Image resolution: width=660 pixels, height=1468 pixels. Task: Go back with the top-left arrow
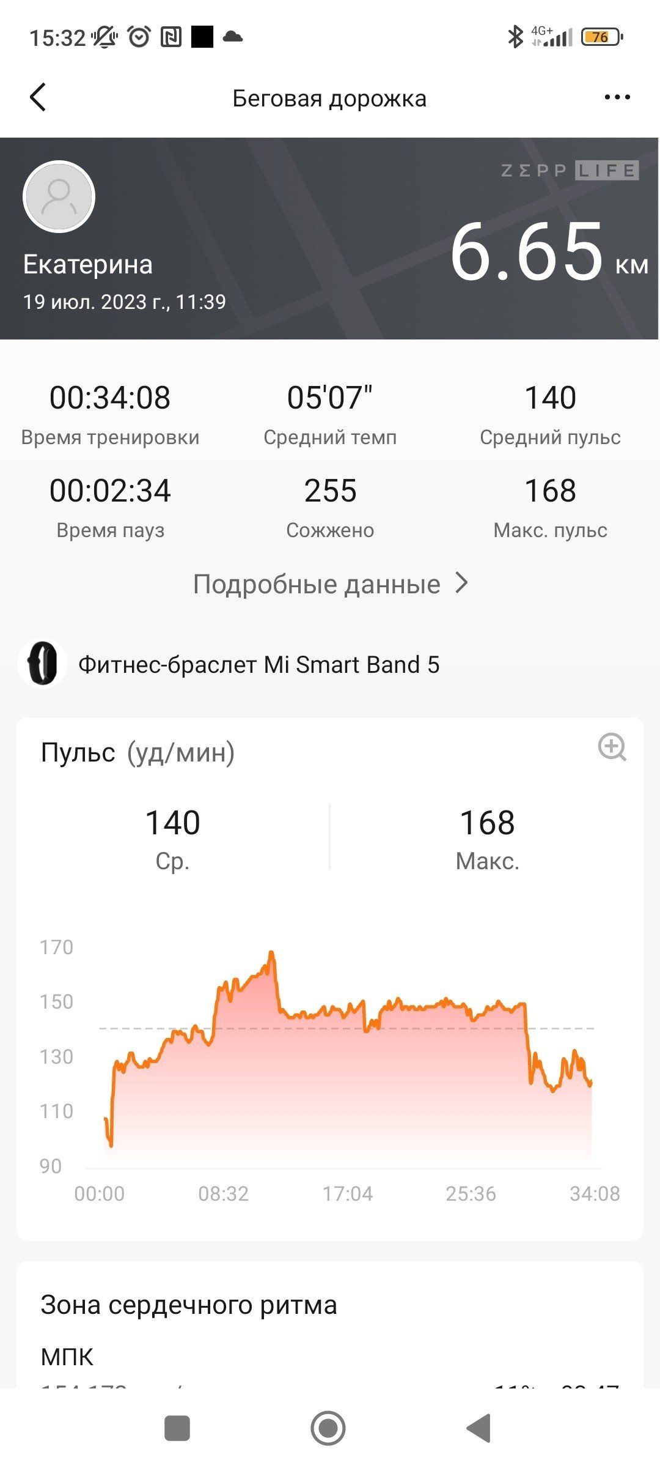[38, 97]
